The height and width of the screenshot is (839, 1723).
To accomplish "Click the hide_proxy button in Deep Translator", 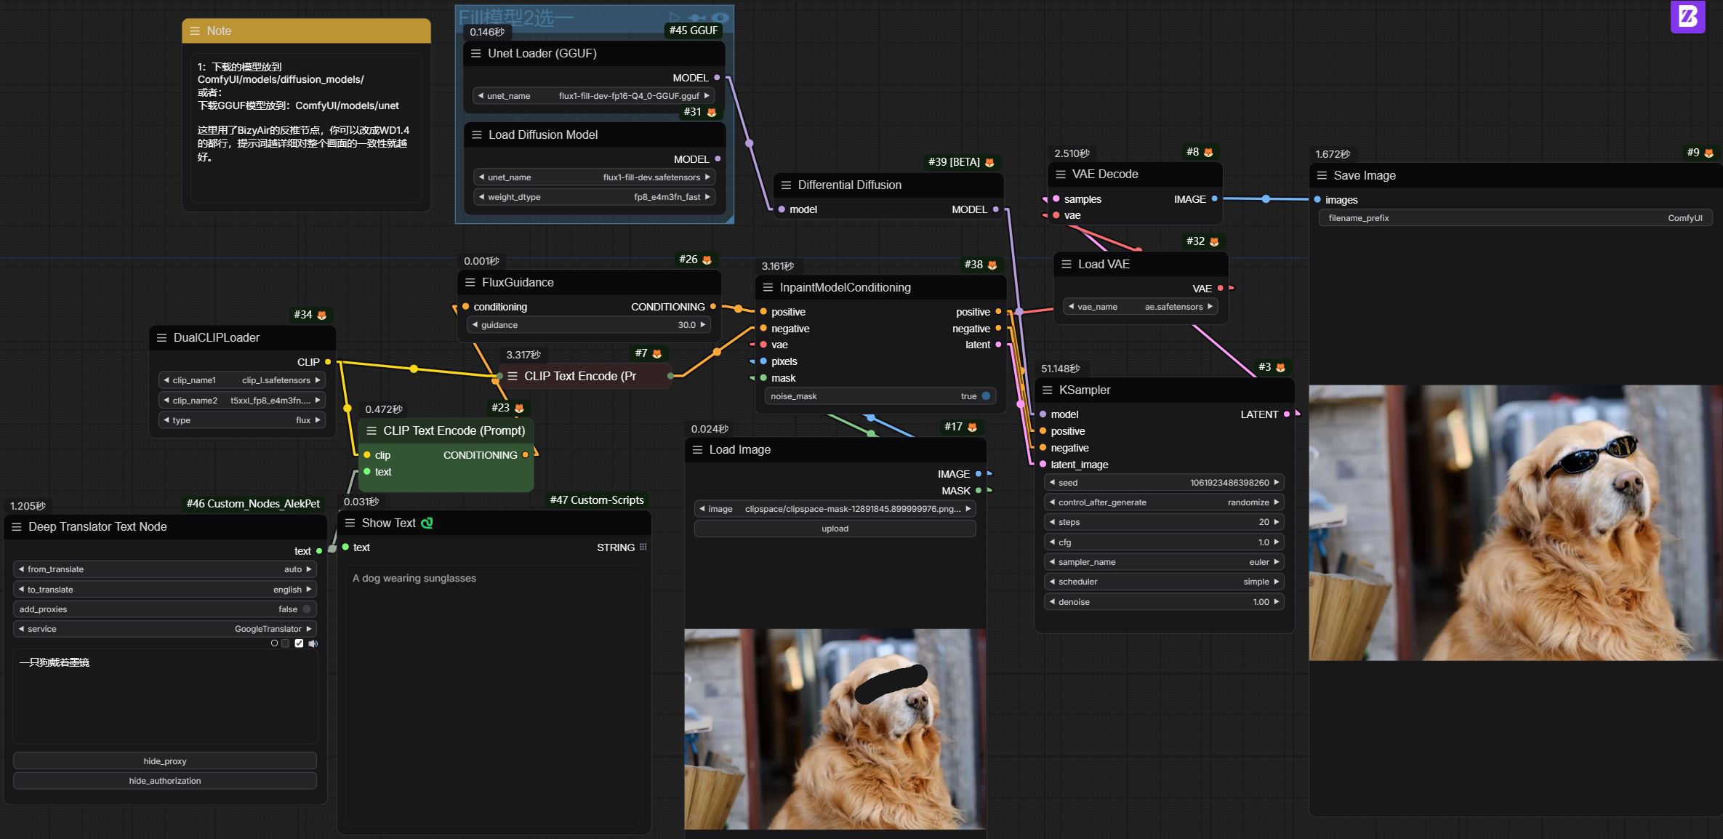I will 164,760.
